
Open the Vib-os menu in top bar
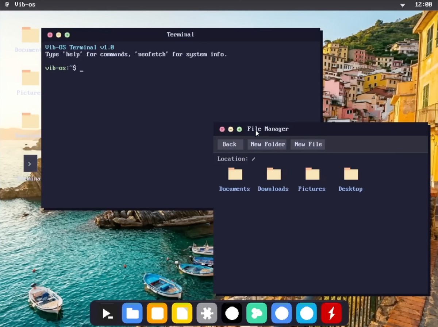[25, 5]
